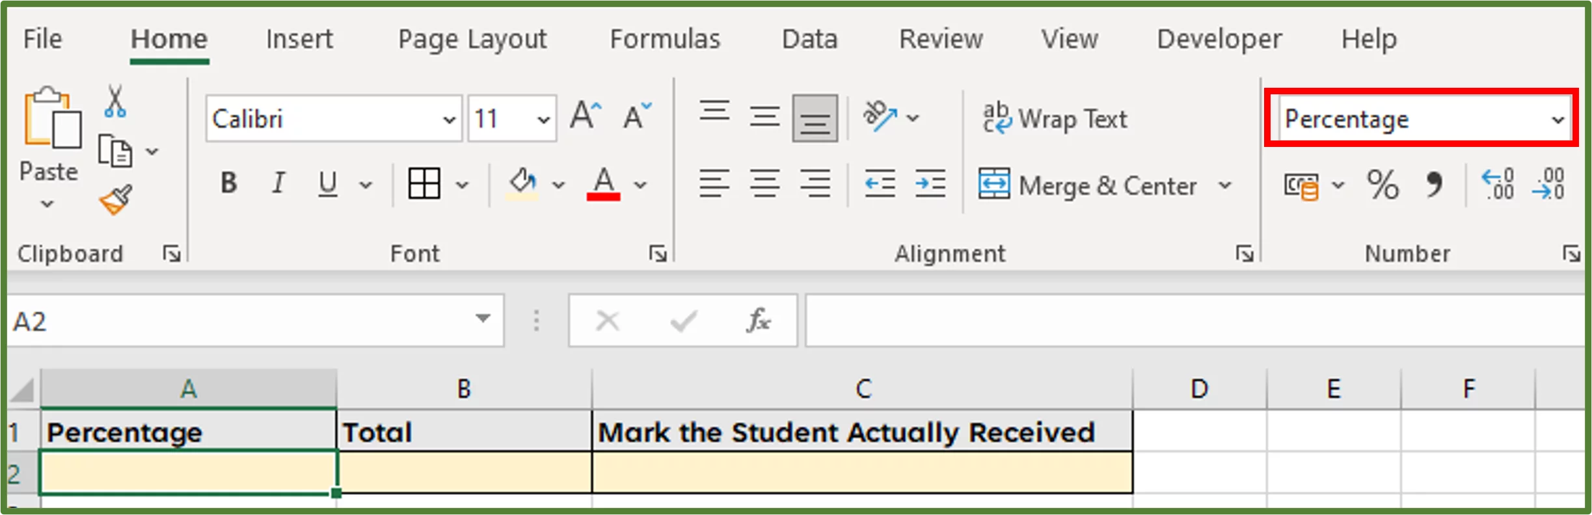Expand the Paste options arrow
The width and height of the screenshot is (1592, 515).
pyautogui.click(x=47, y=204)
